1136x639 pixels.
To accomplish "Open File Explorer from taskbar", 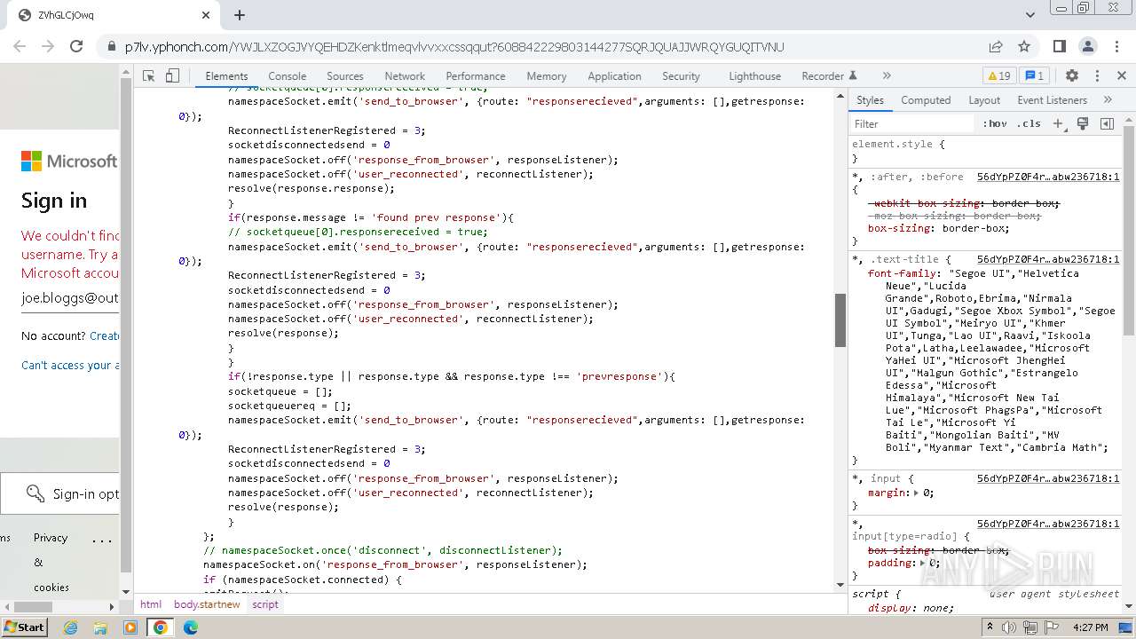I will pyautogui.click(x=100, y=627).
